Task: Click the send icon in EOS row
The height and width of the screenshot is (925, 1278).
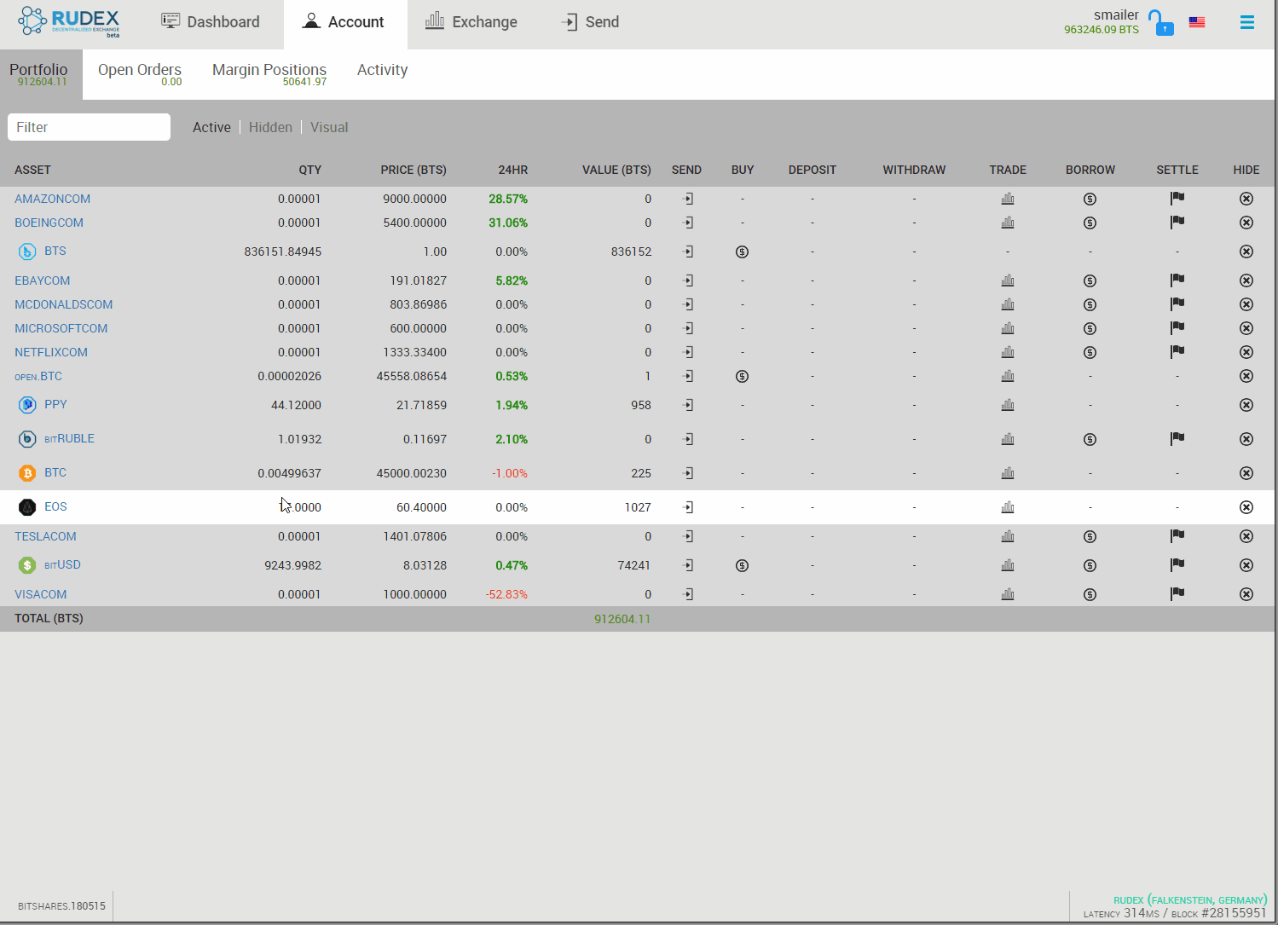Action: [688, 507]
